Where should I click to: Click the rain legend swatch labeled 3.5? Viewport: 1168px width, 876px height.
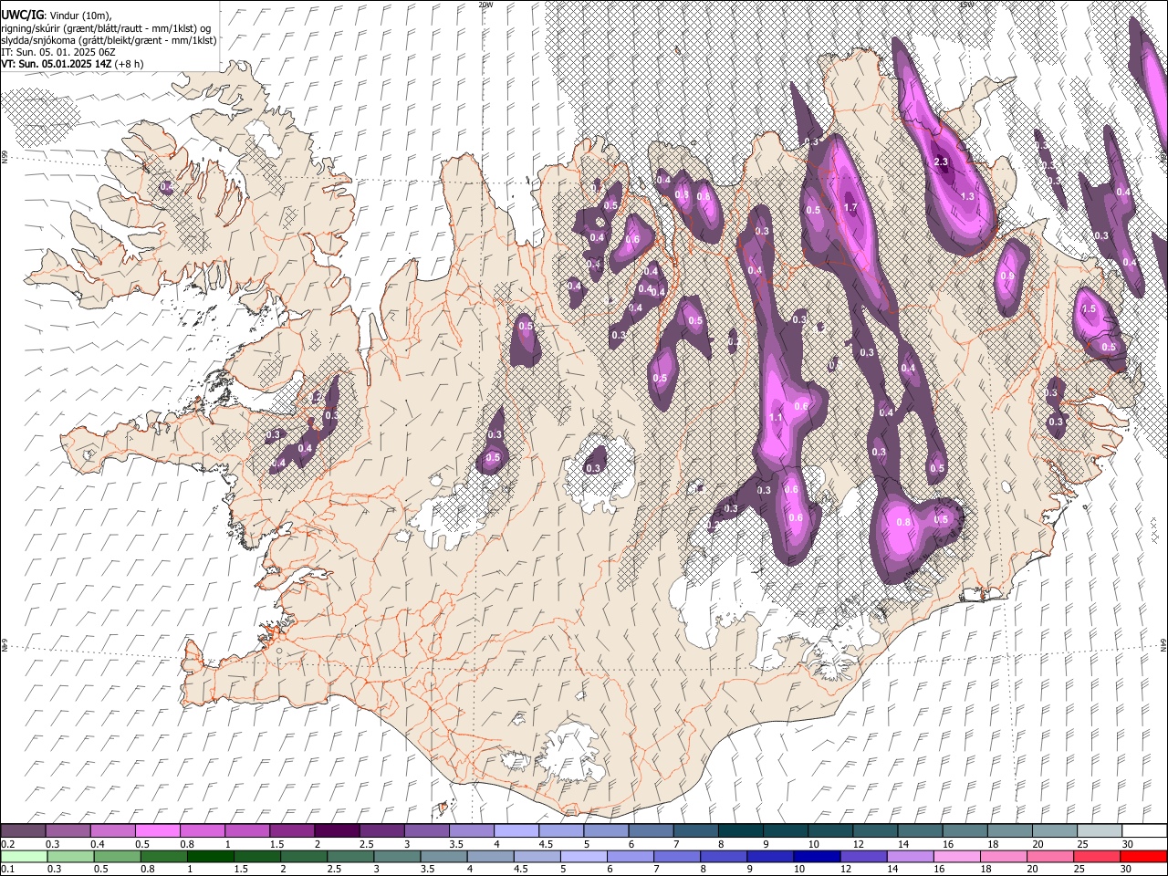click(x=443, y=856)
